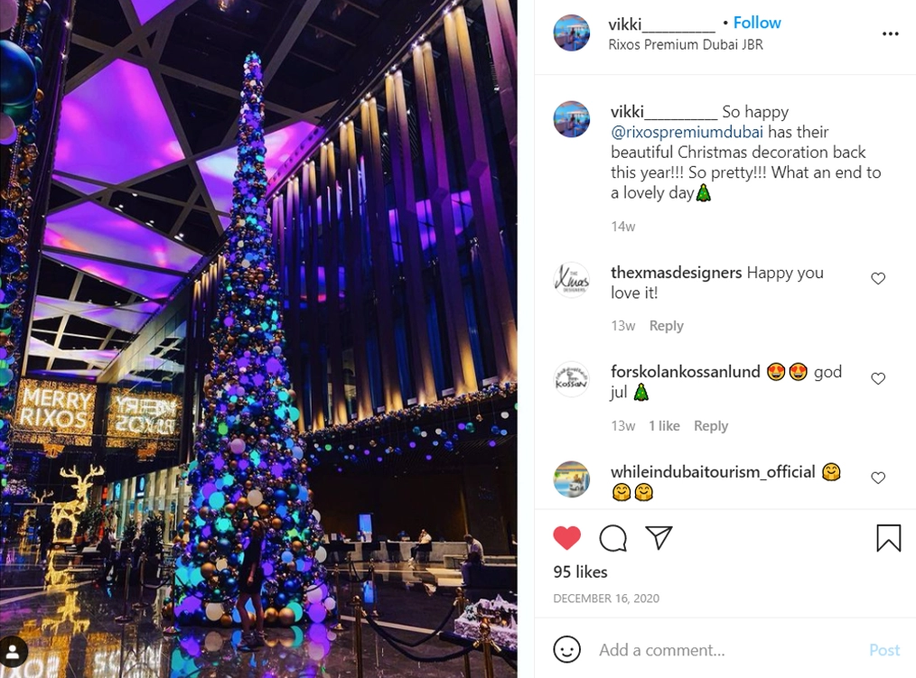Save post with bookmark icon
This screenshot has height=678, width=916.
(889, 538)
